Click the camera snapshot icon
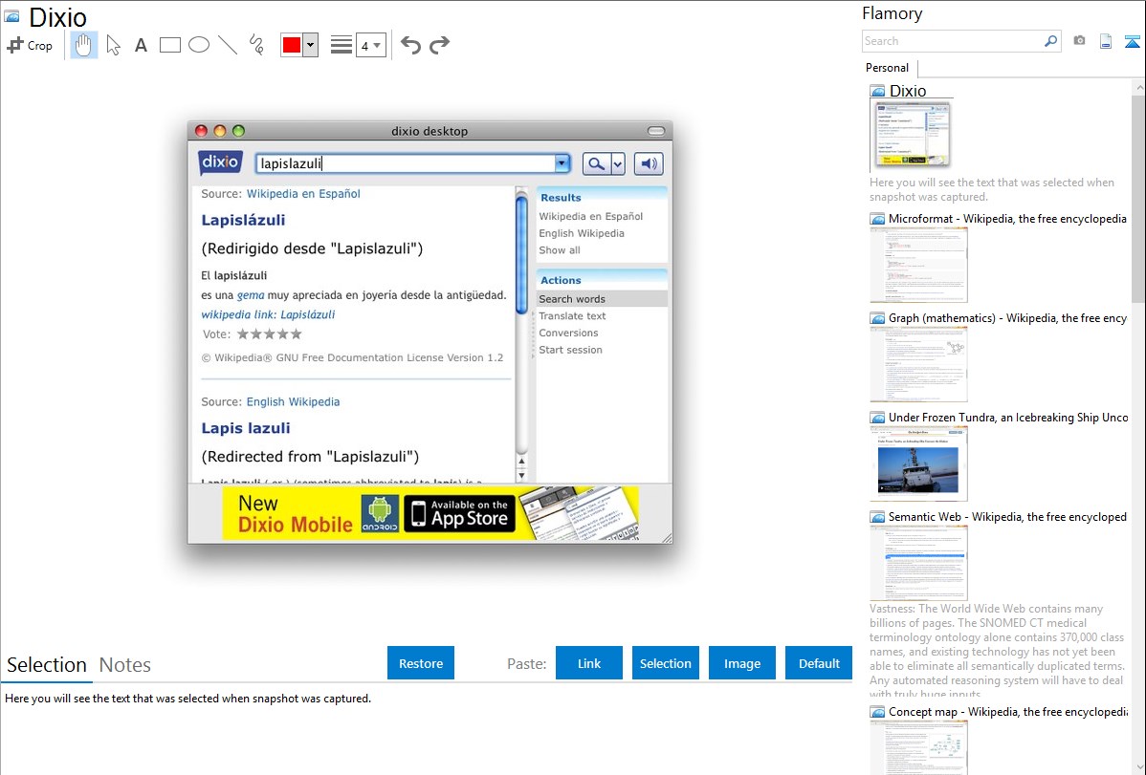 point(1079,41)
